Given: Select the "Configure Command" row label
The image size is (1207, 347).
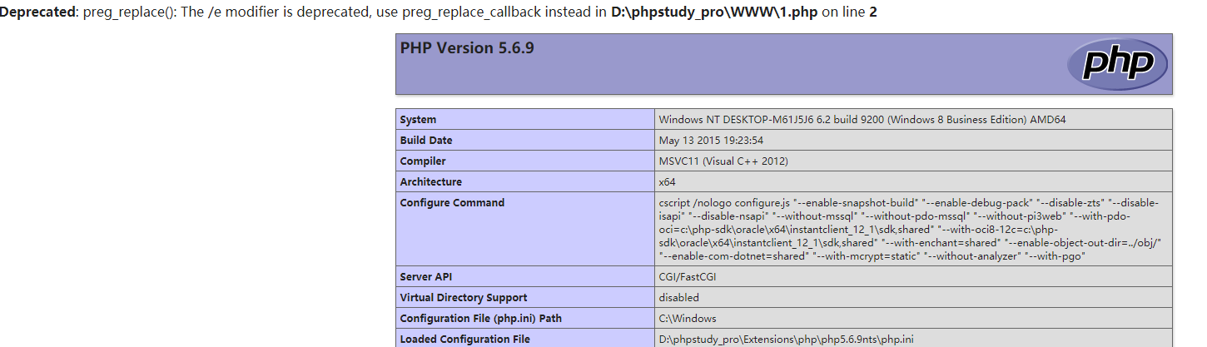Looking at the screenshot, I should (x=452, y=203).
